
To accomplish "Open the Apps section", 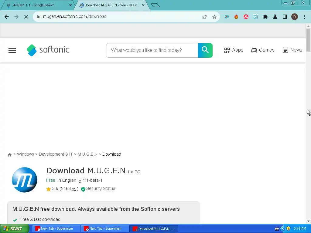I will pyautogui.click(x=234, y=50).
